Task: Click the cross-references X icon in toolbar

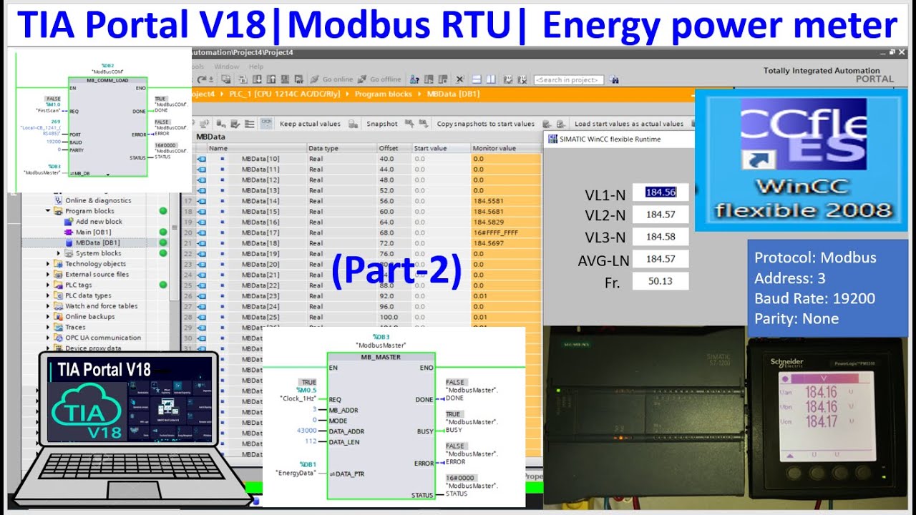Action: click(459, 79)
